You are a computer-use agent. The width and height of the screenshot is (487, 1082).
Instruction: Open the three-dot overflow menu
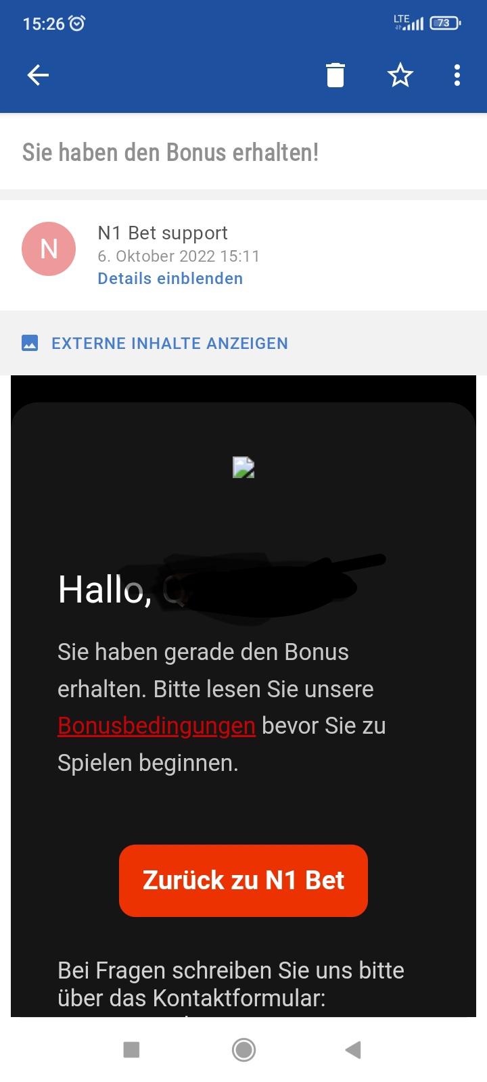(x=457, y=75)
